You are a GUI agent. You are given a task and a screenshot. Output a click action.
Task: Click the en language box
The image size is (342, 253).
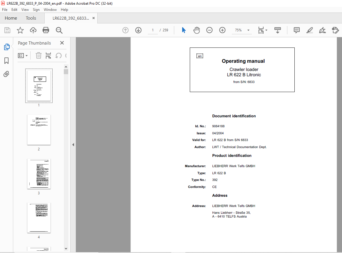(x=200, y=56)
